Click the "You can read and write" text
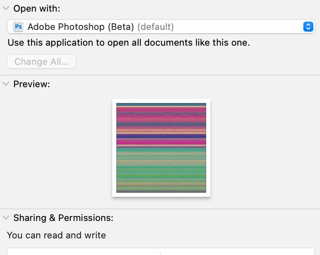Screen dimensions: 320x255 57,235
